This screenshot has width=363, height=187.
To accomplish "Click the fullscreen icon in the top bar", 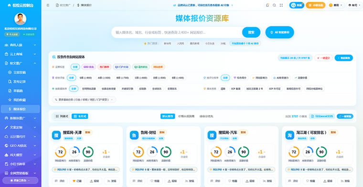I will click(281, 5).
